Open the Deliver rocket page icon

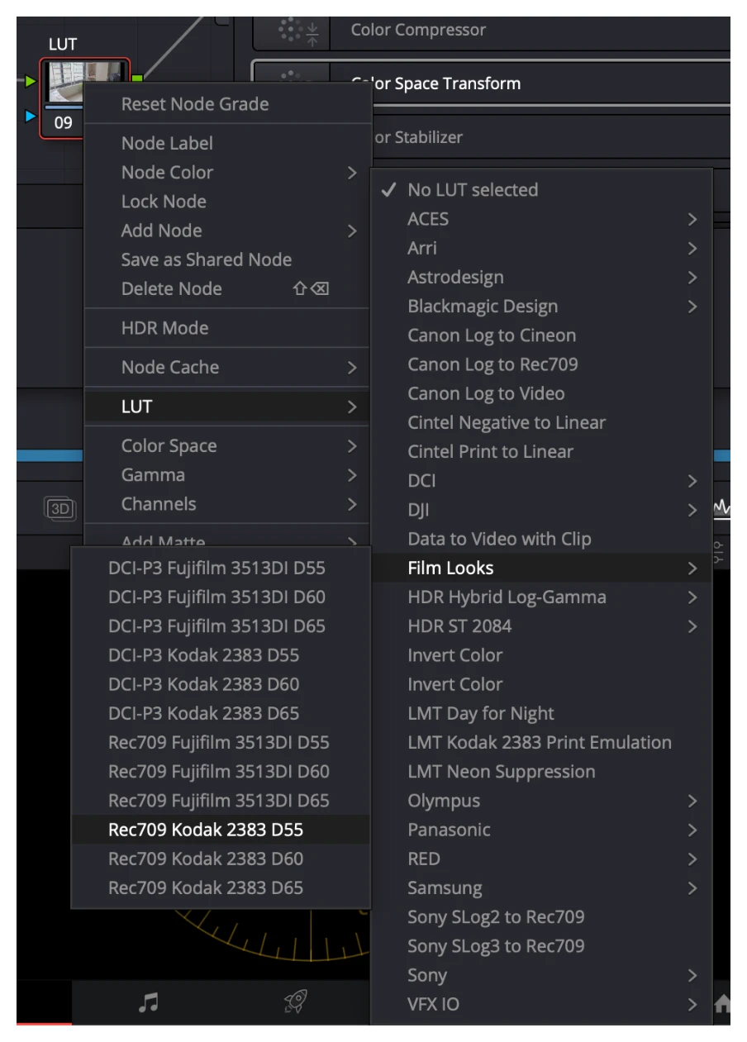(295, 1003)
